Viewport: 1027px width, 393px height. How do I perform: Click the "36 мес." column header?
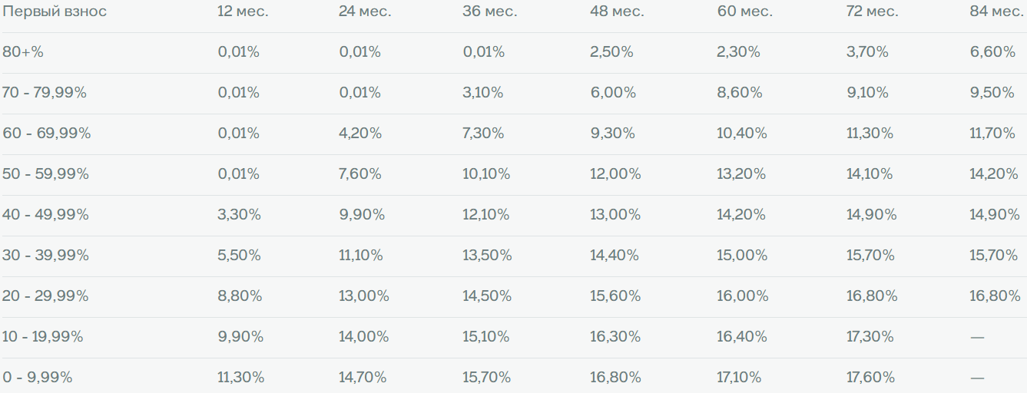(489, 12)
